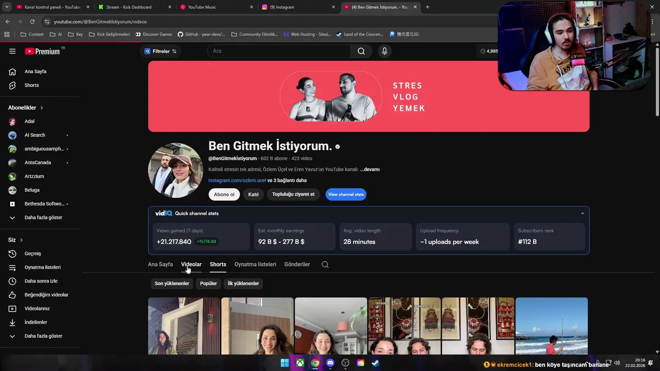This screenshot has height=371, width=660.
Task: Click the Katıl join button
Action: click(253, 194)
